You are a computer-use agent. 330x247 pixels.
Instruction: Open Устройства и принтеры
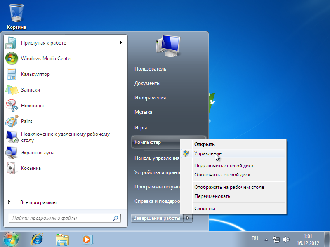[x=157, y=172]
